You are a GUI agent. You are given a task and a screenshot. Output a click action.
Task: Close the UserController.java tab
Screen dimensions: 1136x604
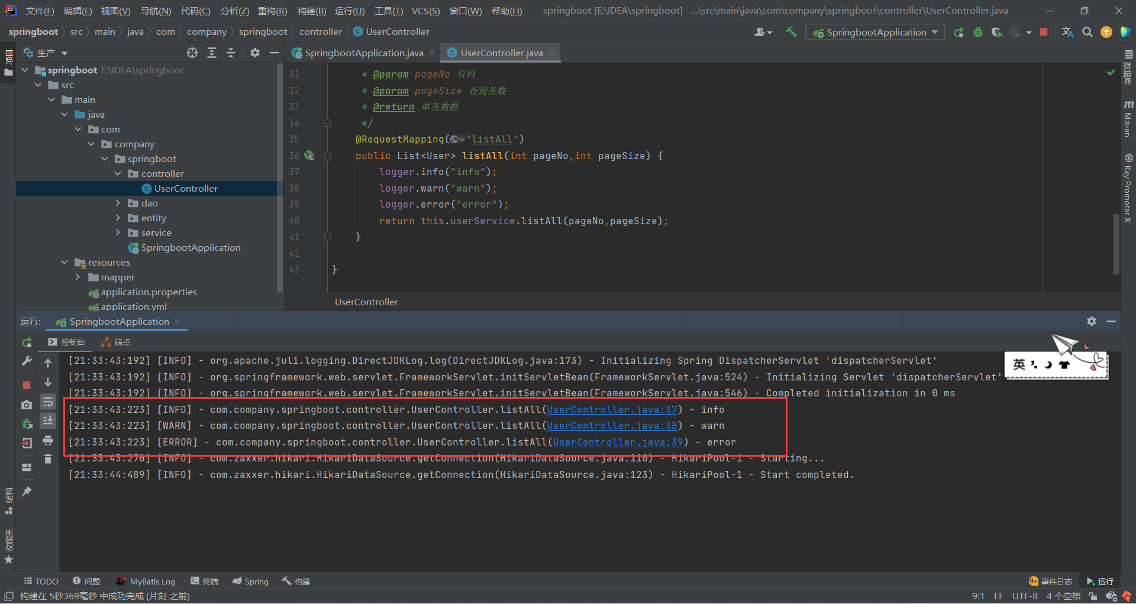pyautogui.click(x=552, y=53)
